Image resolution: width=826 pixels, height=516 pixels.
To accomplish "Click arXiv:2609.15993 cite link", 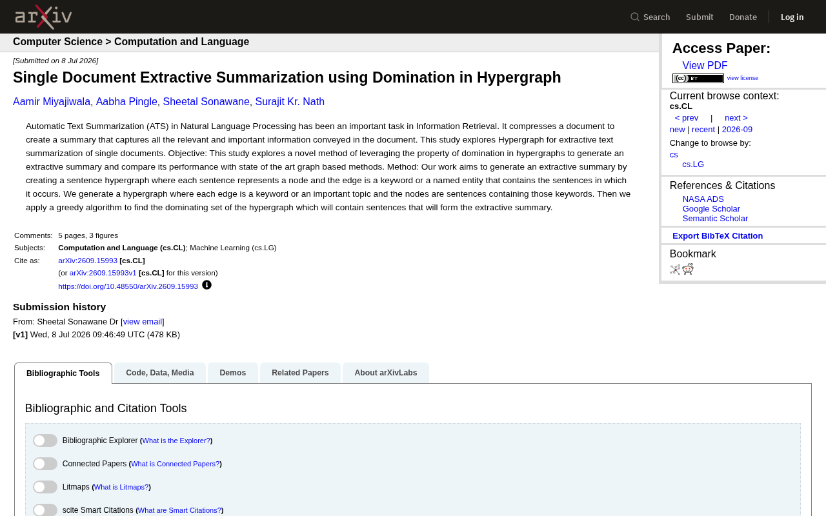I will coord(88,261).
